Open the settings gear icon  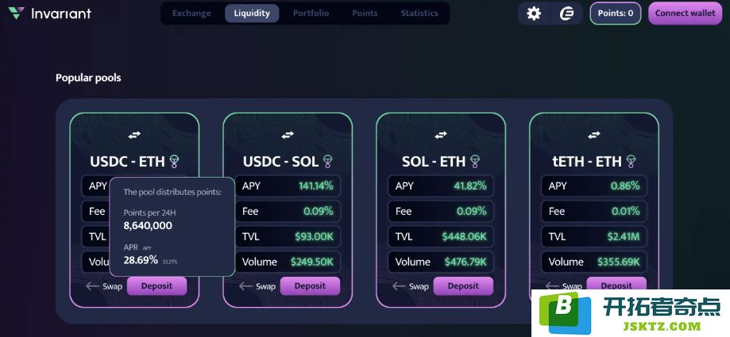(534, 13)
